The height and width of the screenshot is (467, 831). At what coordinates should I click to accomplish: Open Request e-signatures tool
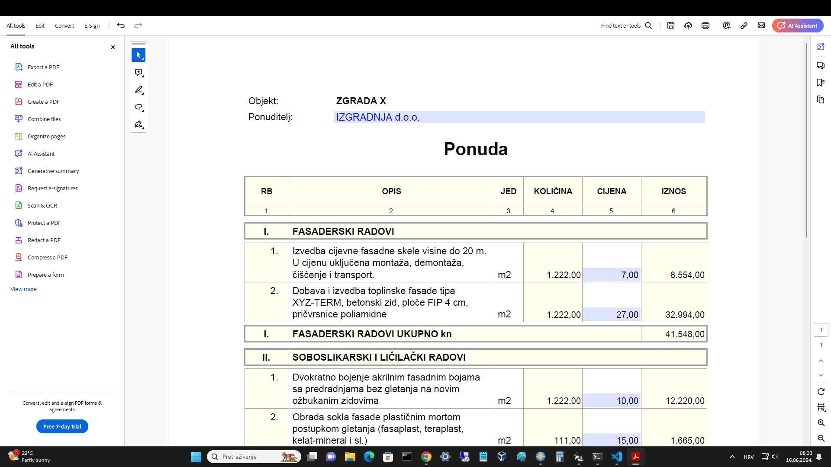tap(52, 188)
